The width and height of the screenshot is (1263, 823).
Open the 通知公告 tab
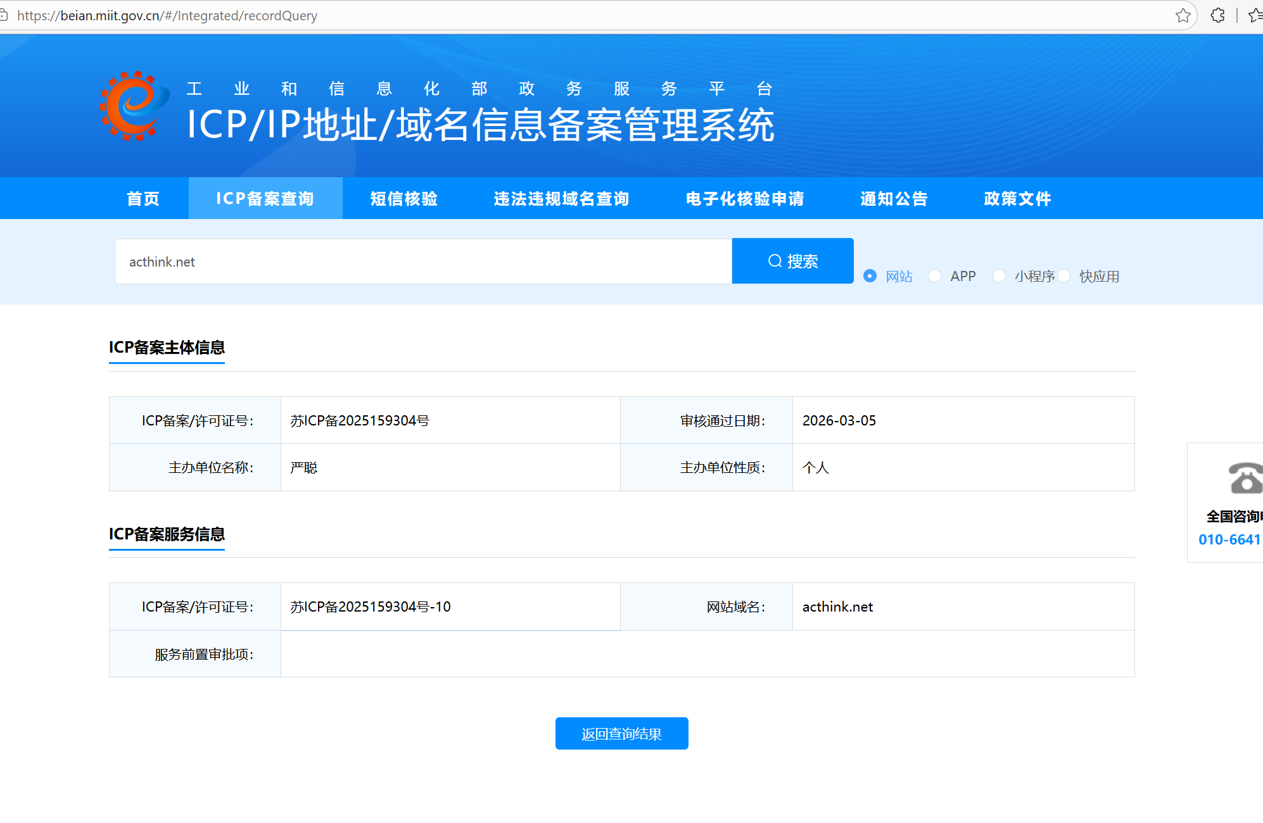894,199
